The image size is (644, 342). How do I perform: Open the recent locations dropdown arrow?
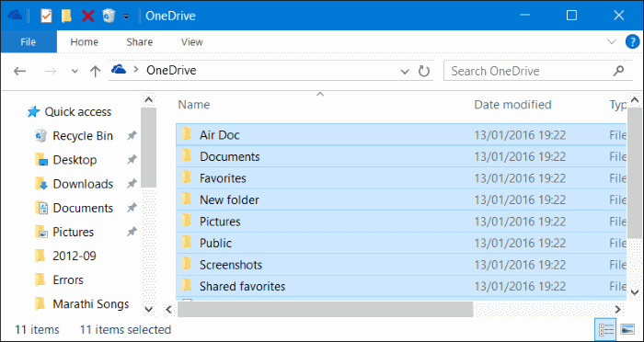coord(75,71)
